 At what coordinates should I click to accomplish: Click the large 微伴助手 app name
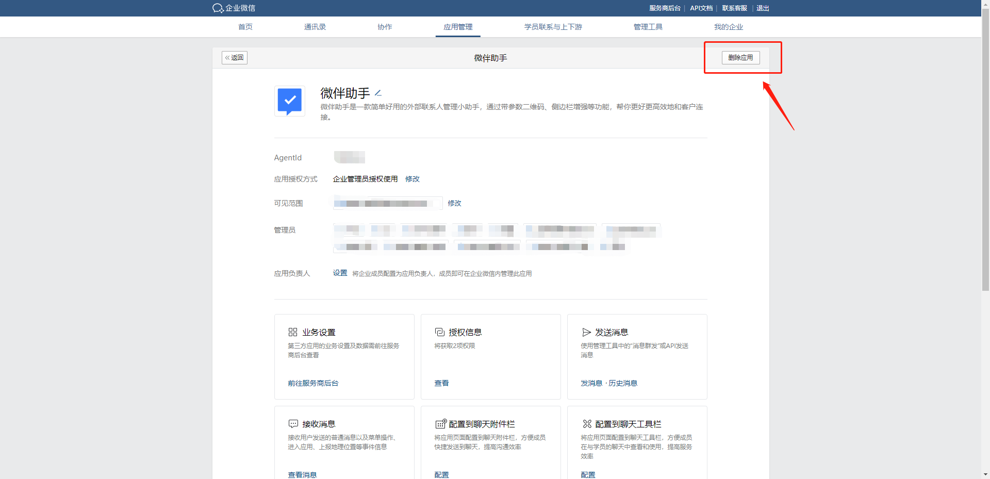pyautogui.click(x=345, y=93)
